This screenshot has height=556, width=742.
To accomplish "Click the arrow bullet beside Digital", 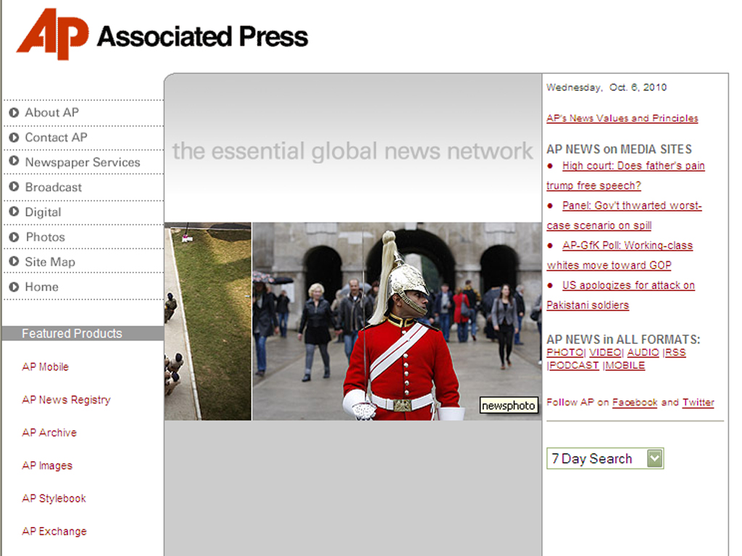I will pyautogui.click(x=14, y=211).
